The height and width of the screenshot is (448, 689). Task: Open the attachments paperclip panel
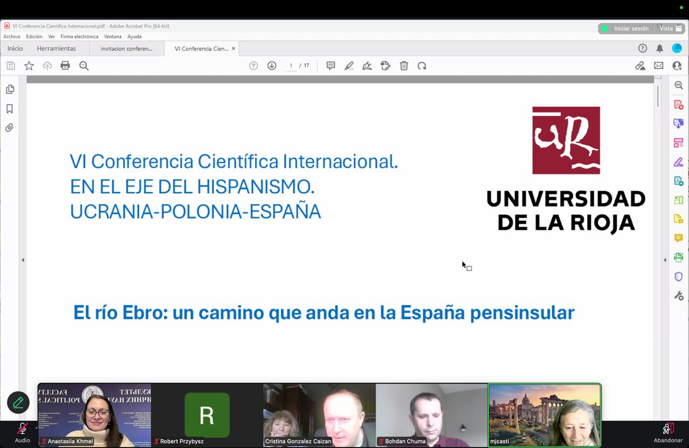click(x=10, y=128)
